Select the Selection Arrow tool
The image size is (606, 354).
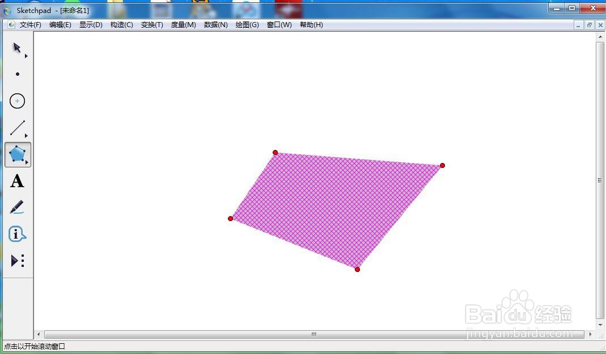click(x=16, y=48)
